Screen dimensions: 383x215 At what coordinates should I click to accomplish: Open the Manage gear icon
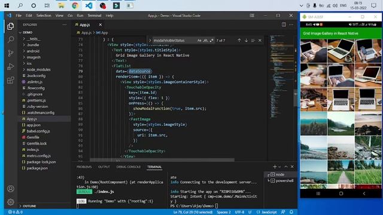pyautogui.click(x=11, y=202)
